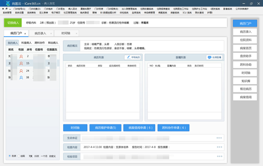Click the 处理医嘱 chat bubble icon
The image size is (263, 166).
(210, 57)
